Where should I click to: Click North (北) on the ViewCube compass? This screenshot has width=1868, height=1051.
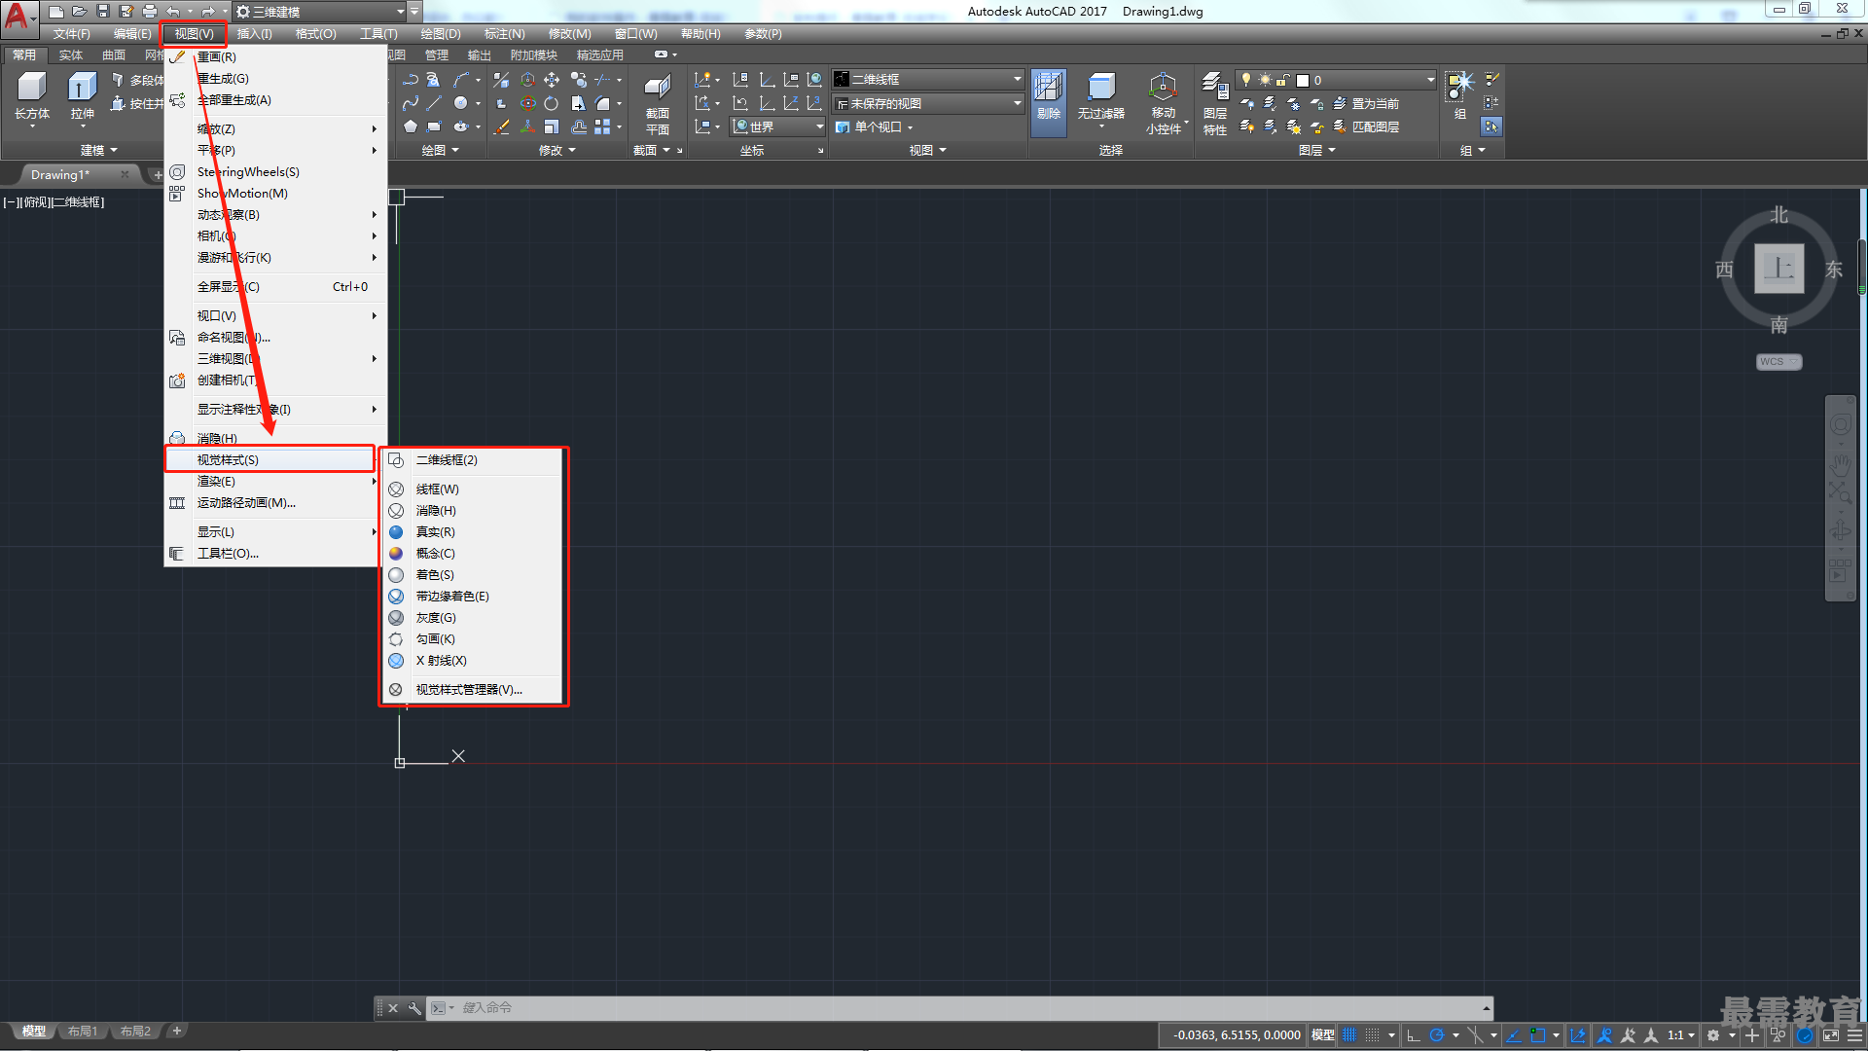coord(1778,215)
